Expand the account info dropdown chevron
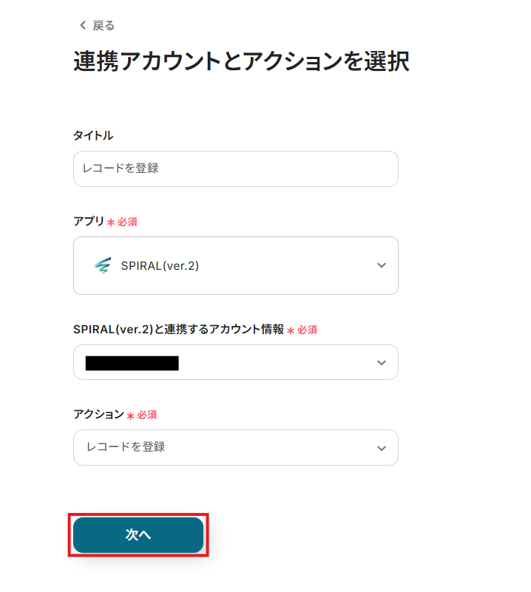Viewport: 531px width, 592px height. pos(381,363)
